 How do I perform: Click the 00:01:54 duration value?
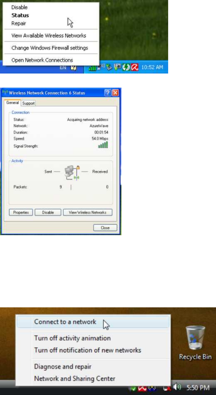[102, 132]
